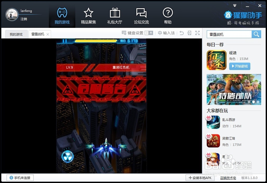Open the 礼包大厅 gift hall
Screen dimensions: 267x183
click(115, 16)
